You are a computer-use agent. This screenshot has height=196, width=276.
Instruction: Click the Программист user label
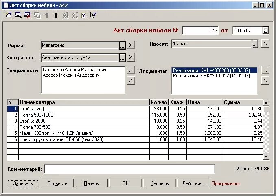pyautogui.click(x=226, y=183)
